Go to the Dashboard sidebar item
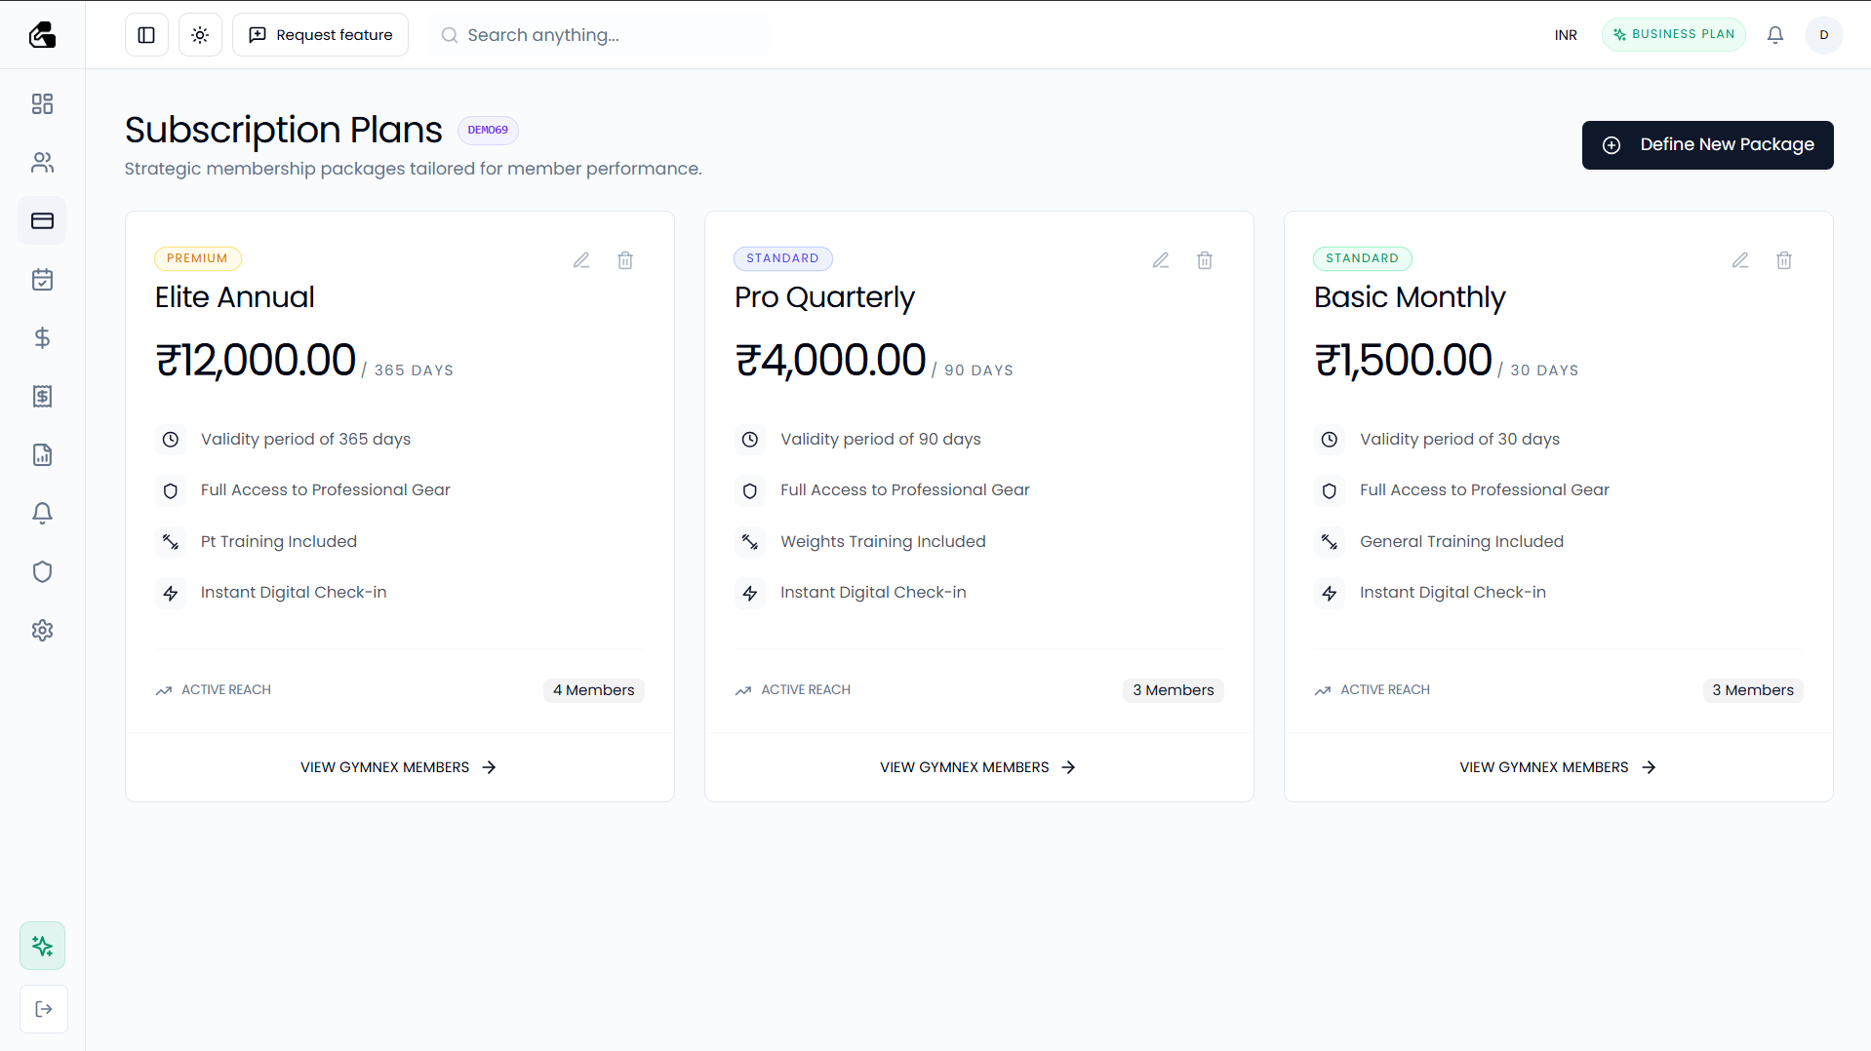Screen dimensions: 1871x1051 [x=42, y=104]
